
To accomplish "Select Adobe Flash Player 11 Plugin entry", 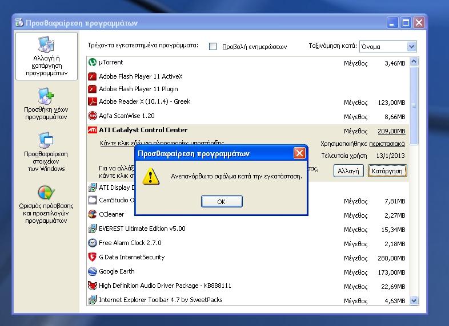I will click(138, 89).
